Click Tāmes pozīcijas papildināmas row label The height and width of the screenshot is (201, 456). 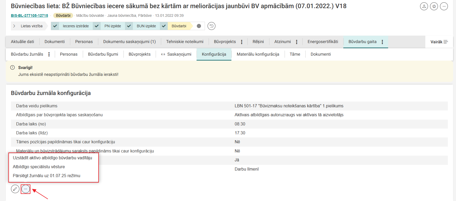[x=66, y=142]
